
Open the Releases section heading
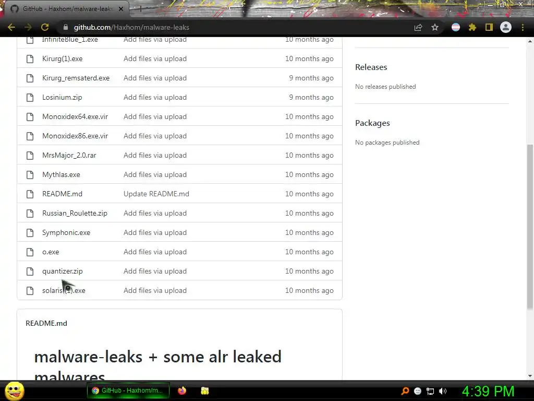[x=371, y=67]
